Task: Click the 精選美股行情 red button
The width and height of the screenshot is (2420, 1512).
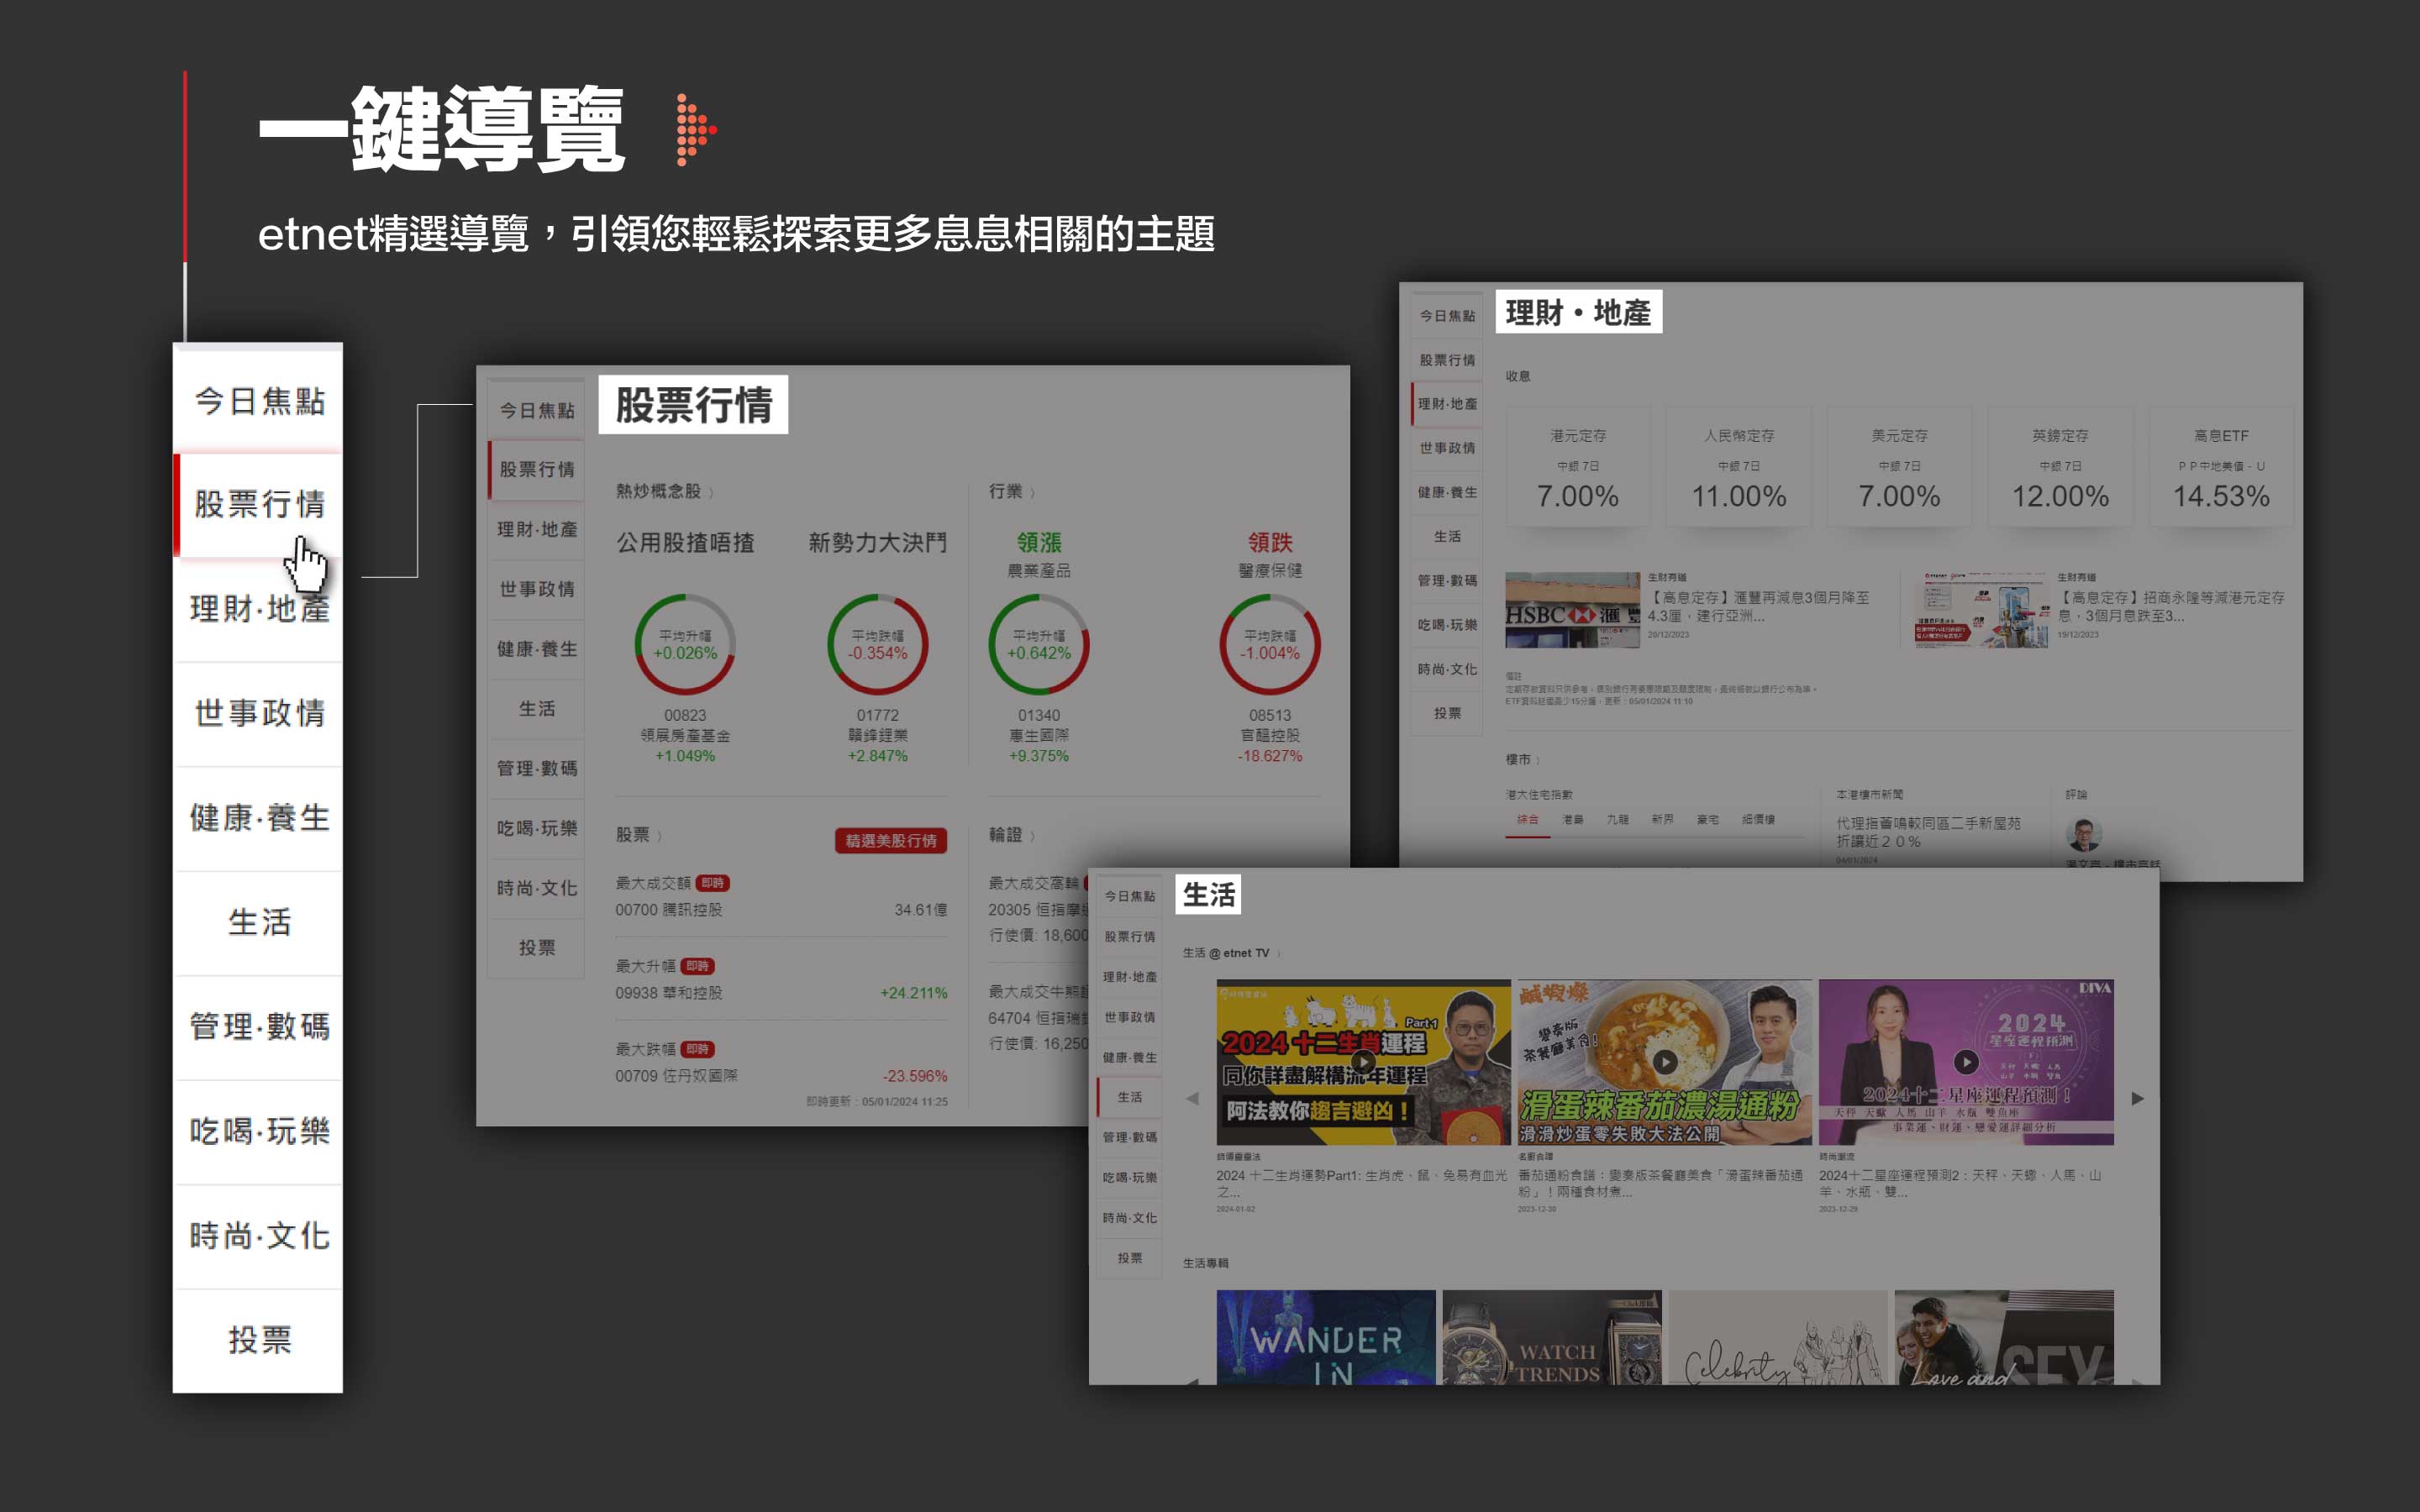Action: click(x=890, y=841)
